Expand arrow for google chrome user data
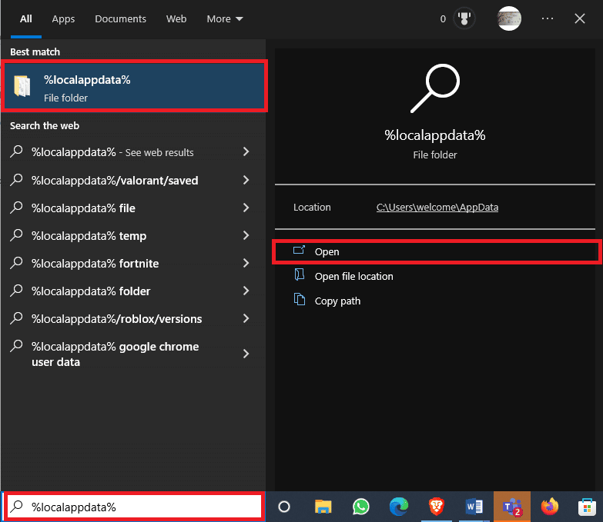Viewport: 603px width, 522px height. click(x=246, y=354)
